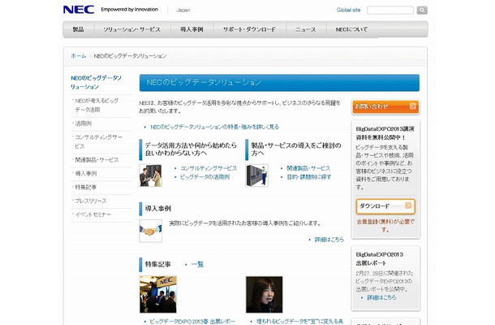The height and width of the screenshot is (325, 495).
Task: Open the Global site link
Action: click(348, 10)
